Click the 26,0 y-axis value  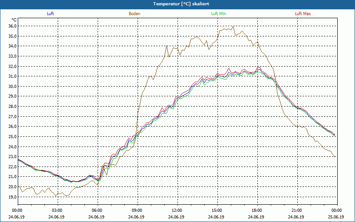pos(12,127)
